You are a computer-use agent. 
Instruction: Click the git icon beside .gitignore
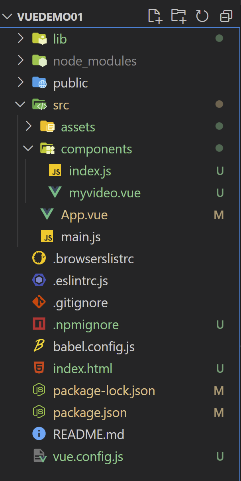coord(39,302)
